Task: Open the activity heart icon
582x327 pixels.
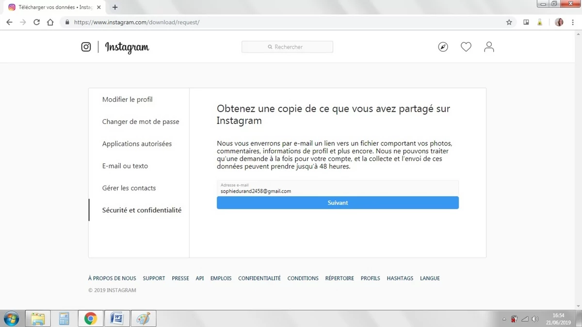Action: point(466,47)
